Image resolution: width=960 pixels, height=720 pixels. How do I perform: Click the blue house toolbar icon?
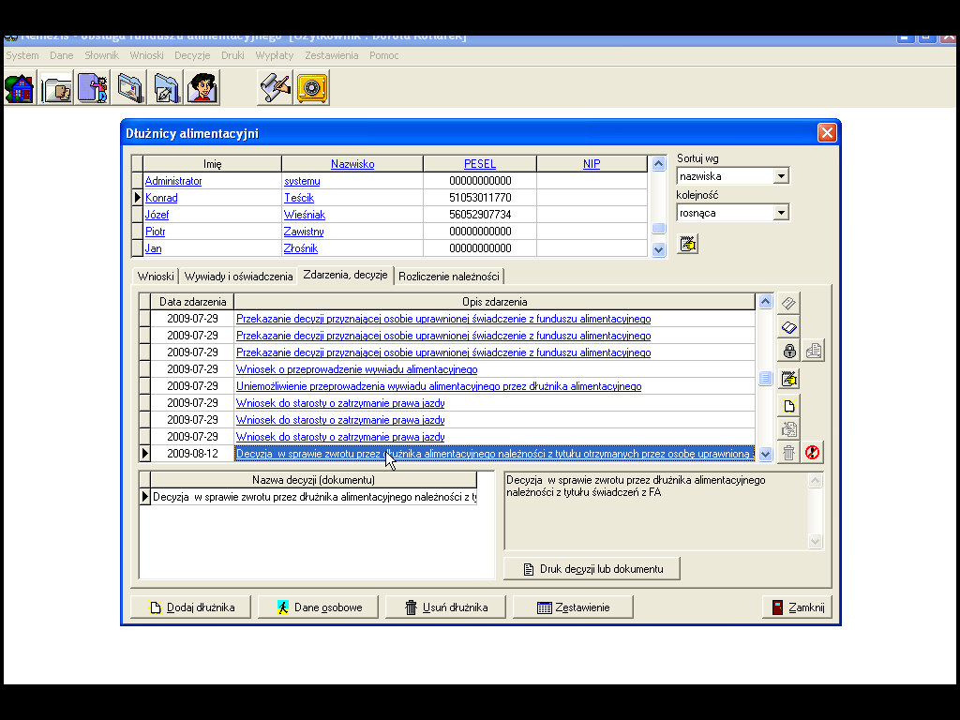20,88
